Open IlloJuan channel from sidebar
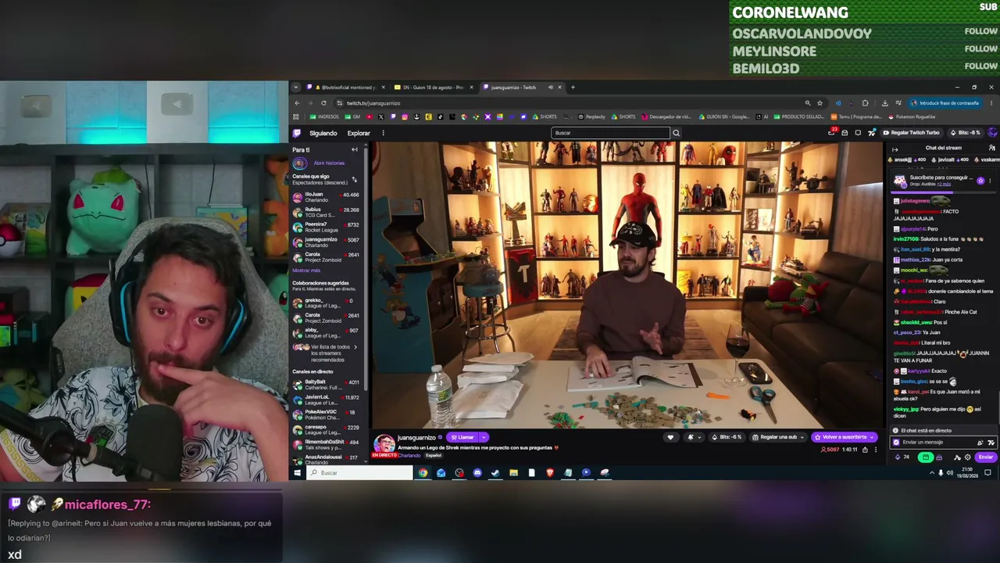Viewport: 1000px width, 563px height. pyautogui.click(x=326, y=197)
